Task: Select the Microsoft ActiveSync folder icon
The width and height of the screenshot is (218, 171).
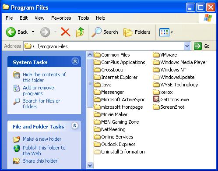Action: pyautogui.click(x=97, y=100)
